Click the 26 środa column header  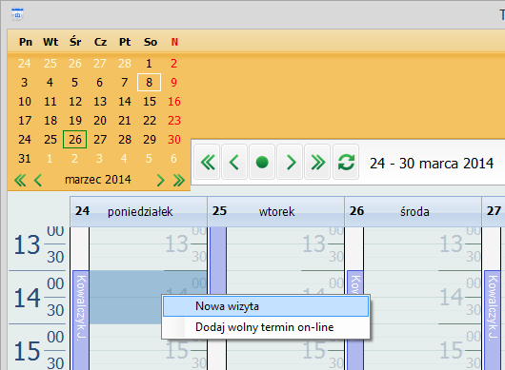pos(413,211)
